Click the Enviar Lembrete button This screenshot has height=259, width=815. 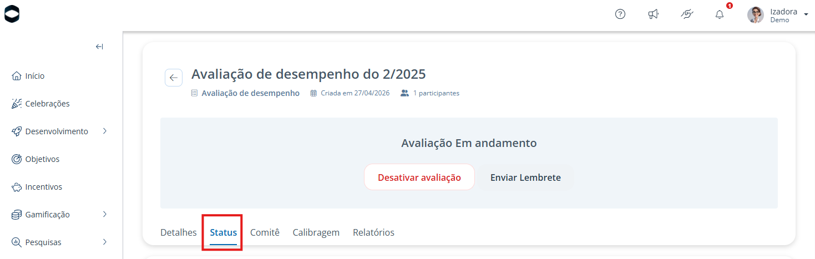(525, 177)
